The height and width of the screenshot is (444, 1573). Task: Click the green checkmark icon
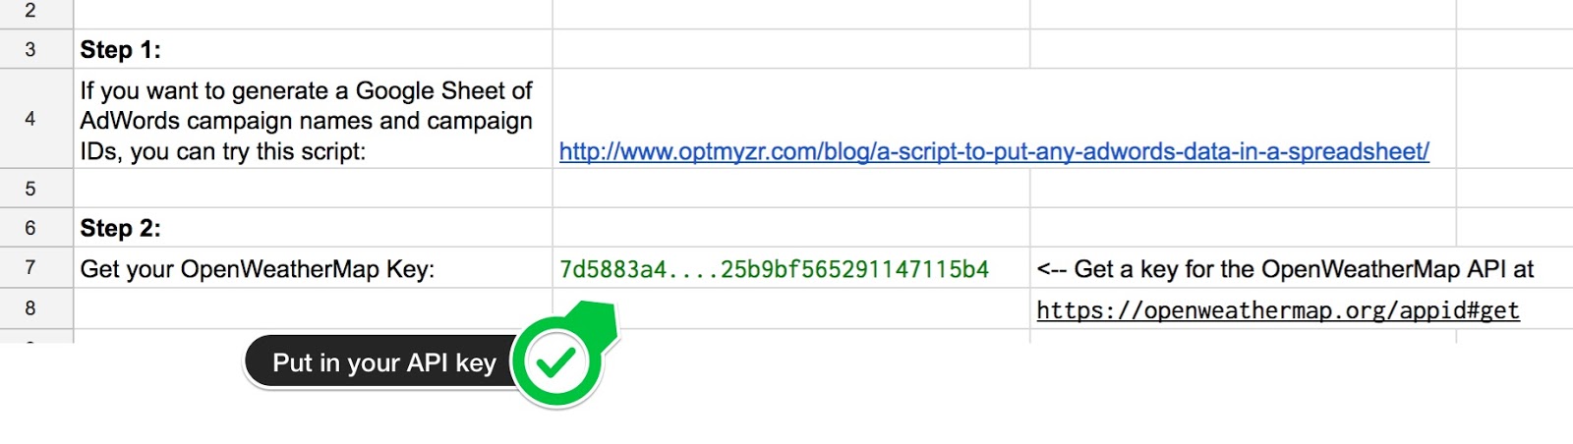pyautogui.click(x=556, y=361)
